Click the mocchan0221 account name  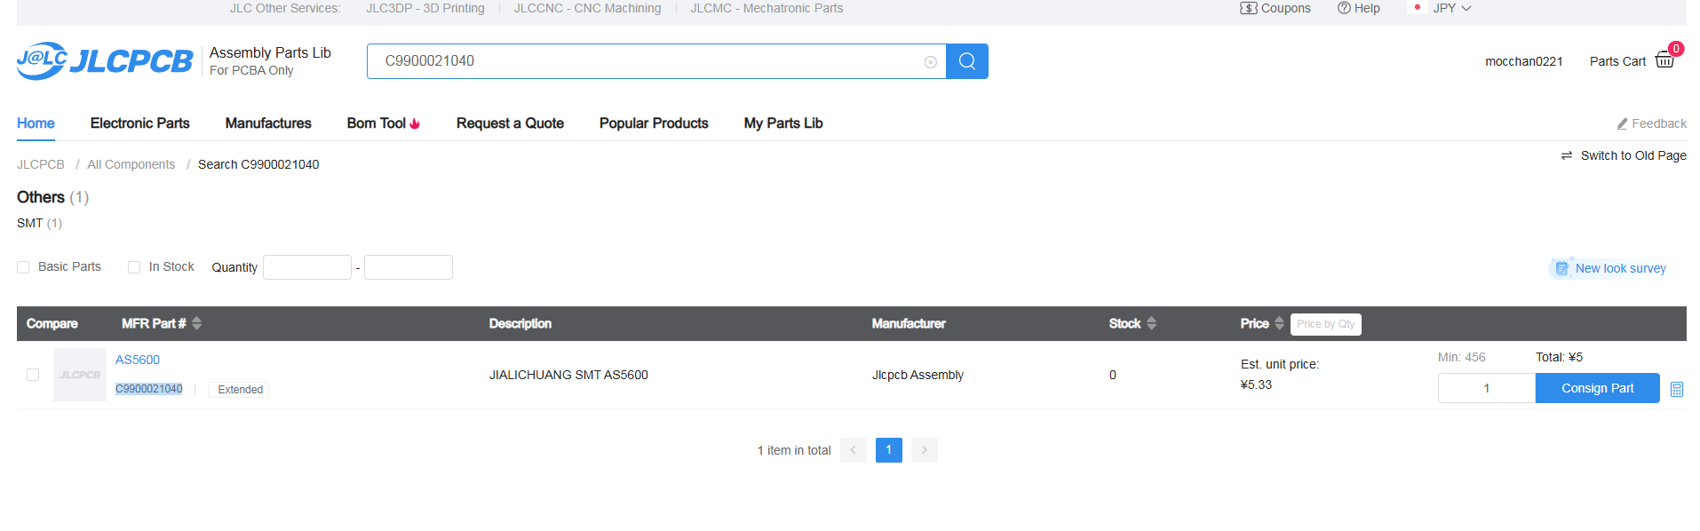(1524, 61)
